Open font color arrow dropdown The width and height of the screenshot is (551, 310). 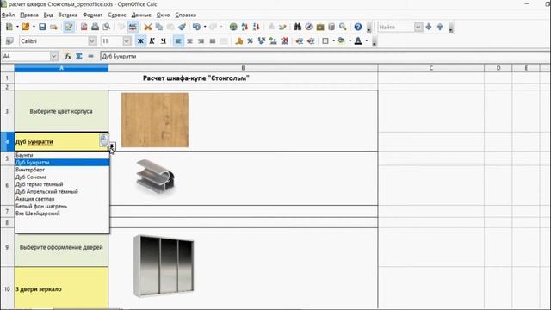[366, 41]
